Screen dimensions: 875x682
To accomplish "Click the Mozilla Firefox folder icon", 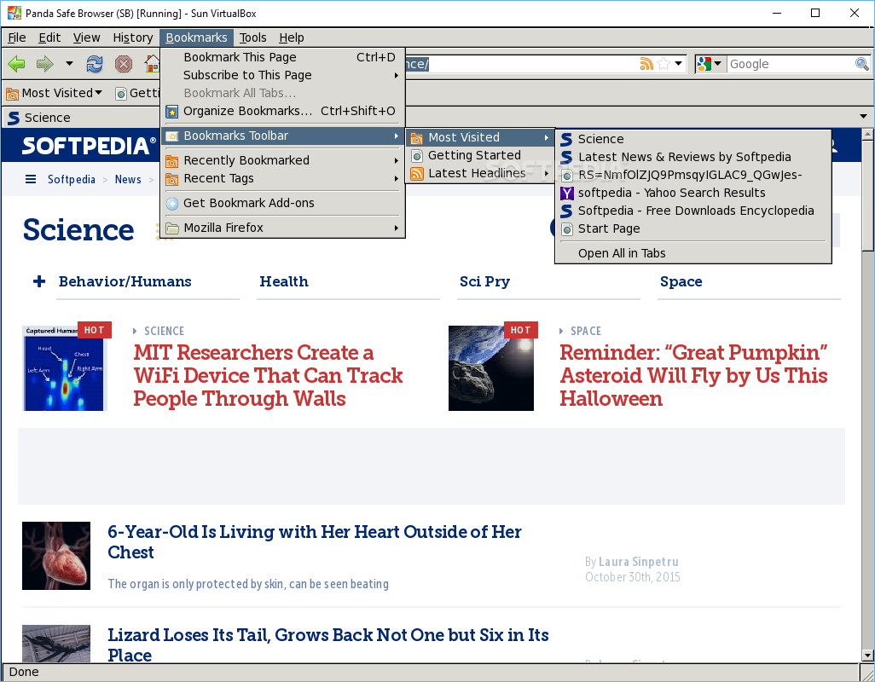I will coord(172,228).
